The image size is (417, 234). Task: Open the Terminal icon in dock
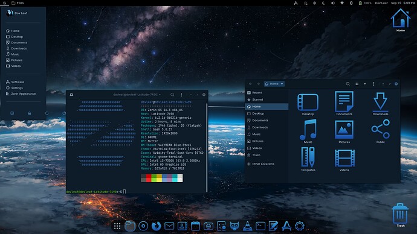[x=260, y=226]
